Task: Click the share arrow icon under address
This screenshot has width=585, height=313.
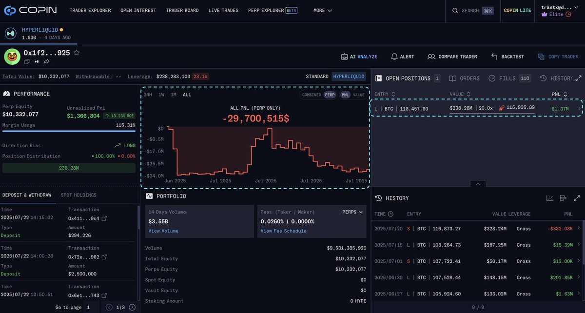Action: click(47, 61)
